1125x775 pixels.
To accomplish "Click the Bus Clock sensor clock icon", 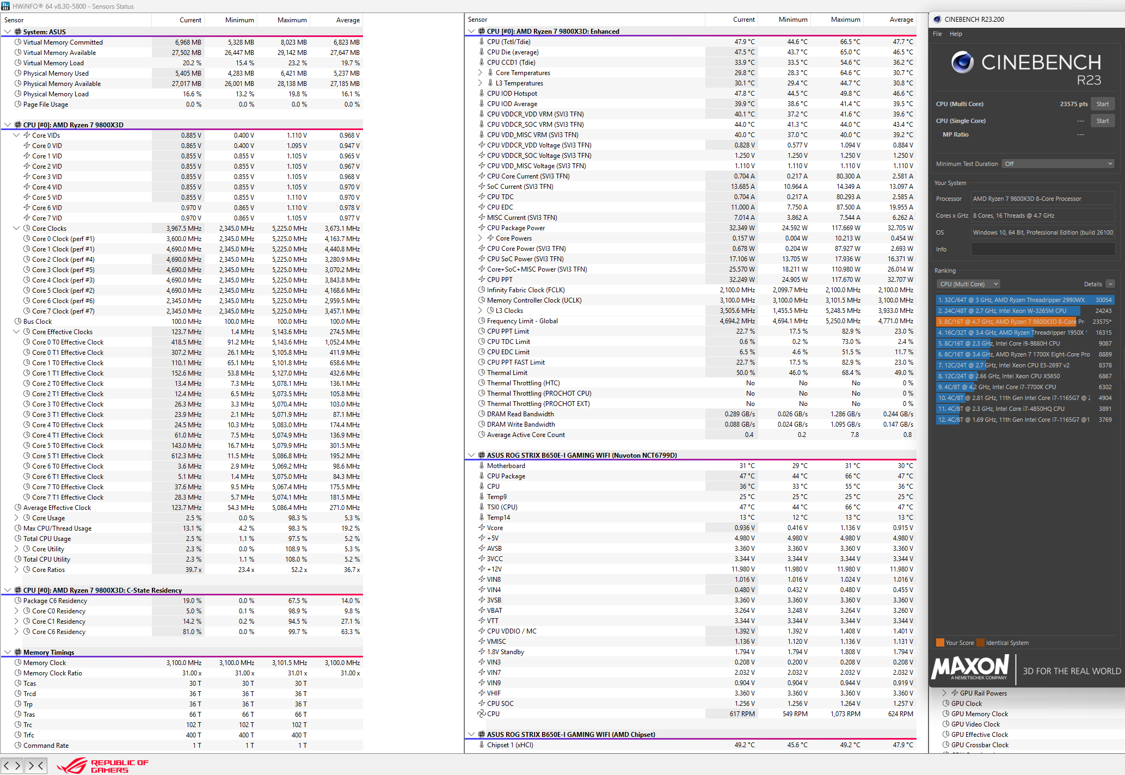I will 18,321.
